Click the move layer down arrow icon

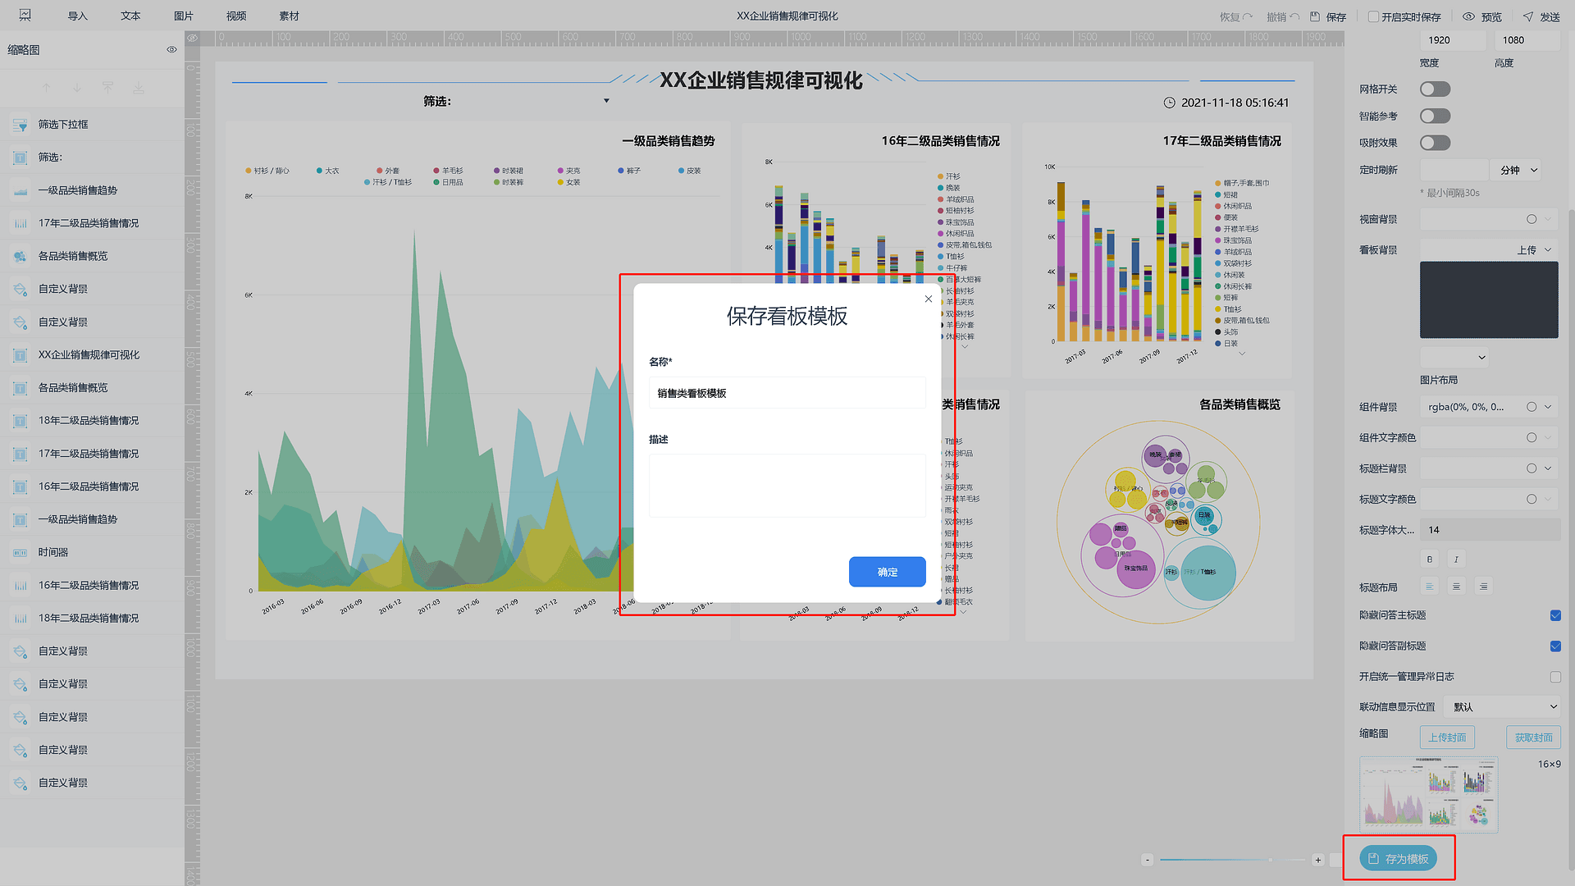click(x=77, y=88)
